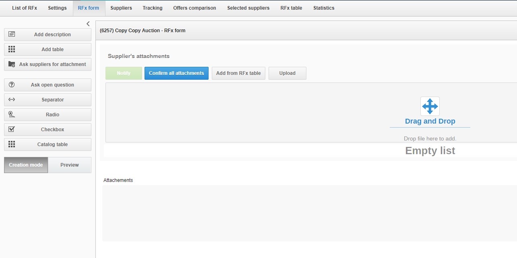Switch to Creation mode

click(x=26, y=165)
